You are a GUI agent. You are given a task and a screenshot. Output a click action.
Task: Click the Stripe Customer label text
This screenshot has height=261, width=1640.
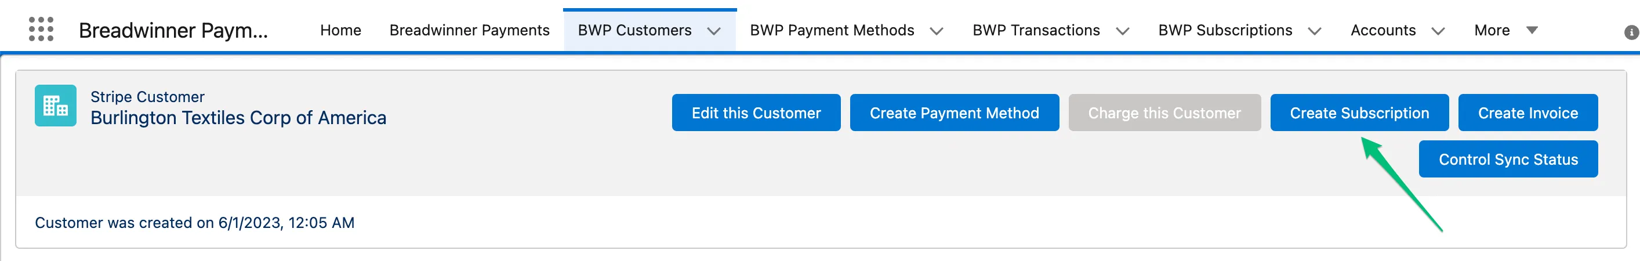[x=147, y=97]
